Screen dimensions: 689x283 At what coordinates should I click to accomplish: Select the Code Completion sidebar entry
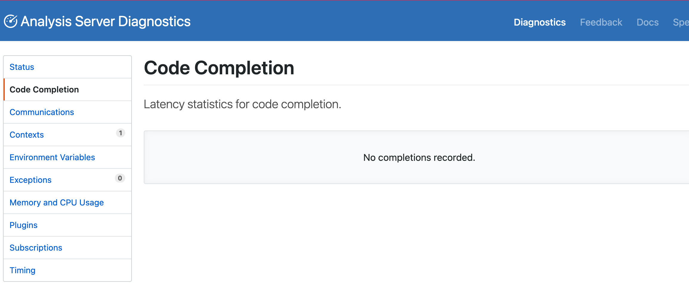[44, 89]
